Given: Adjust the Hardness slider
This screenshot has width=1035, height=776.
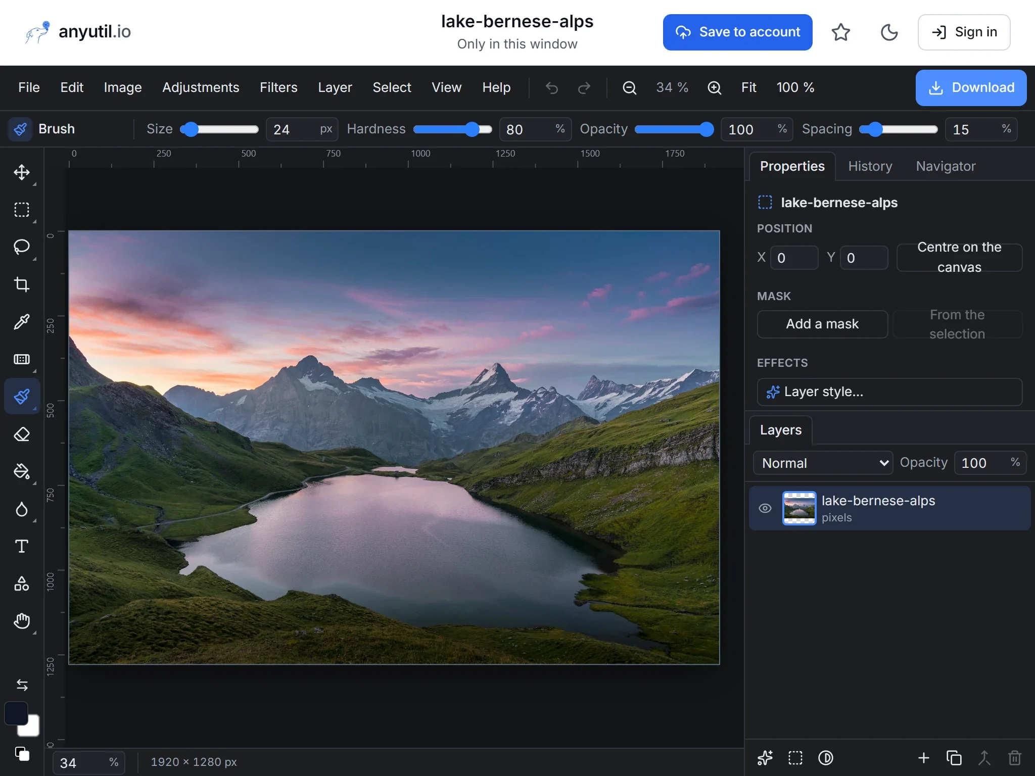Looking at the screenshot, I should coord(453,129).
